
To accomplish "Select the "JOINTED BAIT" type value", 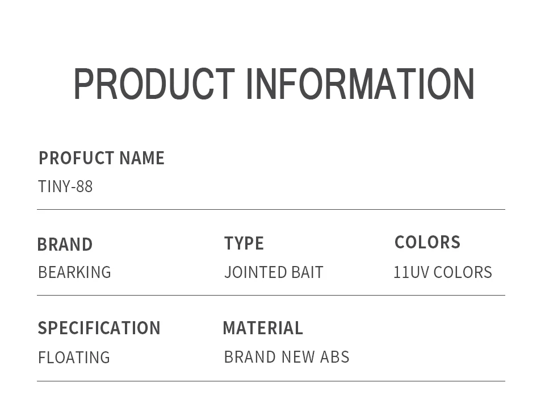I will click(x=274, y=272).
